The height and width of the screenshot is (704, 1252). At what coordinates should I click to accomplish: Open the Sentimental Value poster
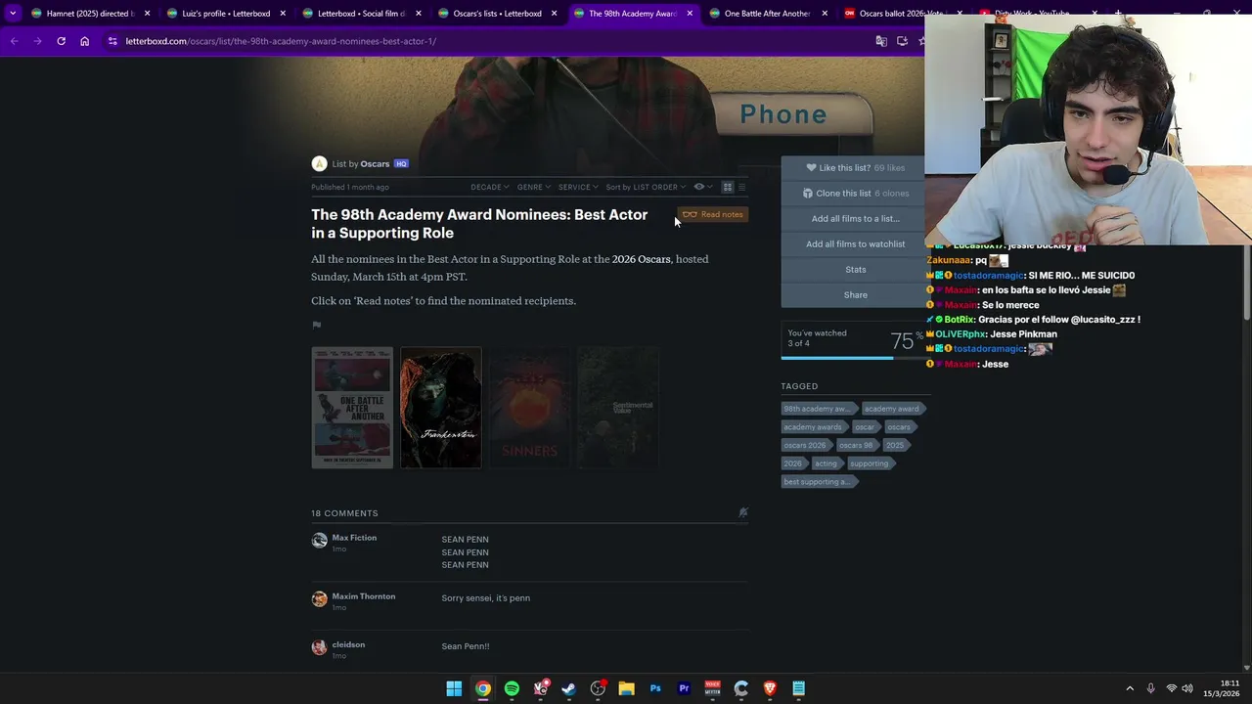[618, 408]
